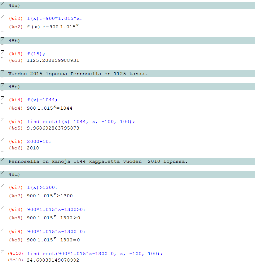Click the (%i6) input label
This screenshot has height=265, width=255.
tap(16, 141)
